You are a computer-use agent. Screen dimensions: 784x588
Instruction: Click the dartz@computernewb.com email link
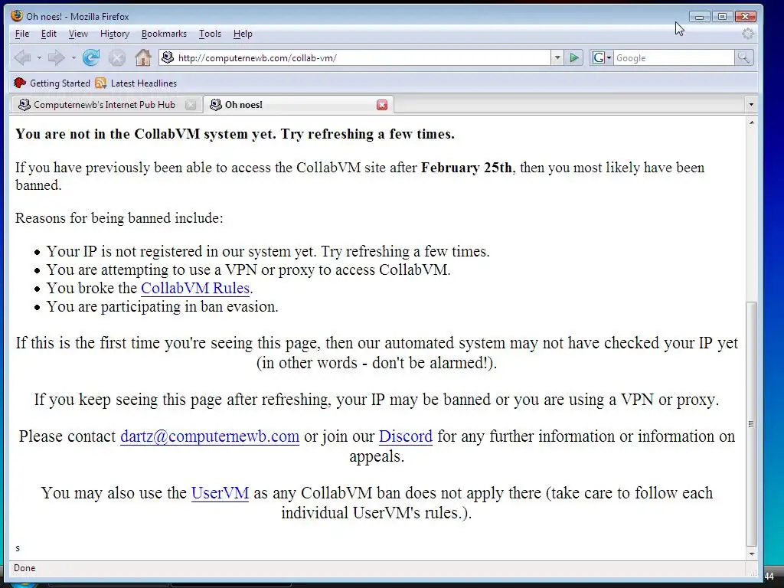tap(210, 436)
